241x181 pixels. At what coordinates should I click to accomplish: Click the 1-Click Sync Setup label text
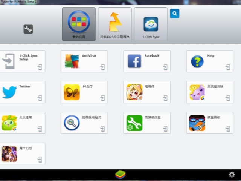(29, 58)
